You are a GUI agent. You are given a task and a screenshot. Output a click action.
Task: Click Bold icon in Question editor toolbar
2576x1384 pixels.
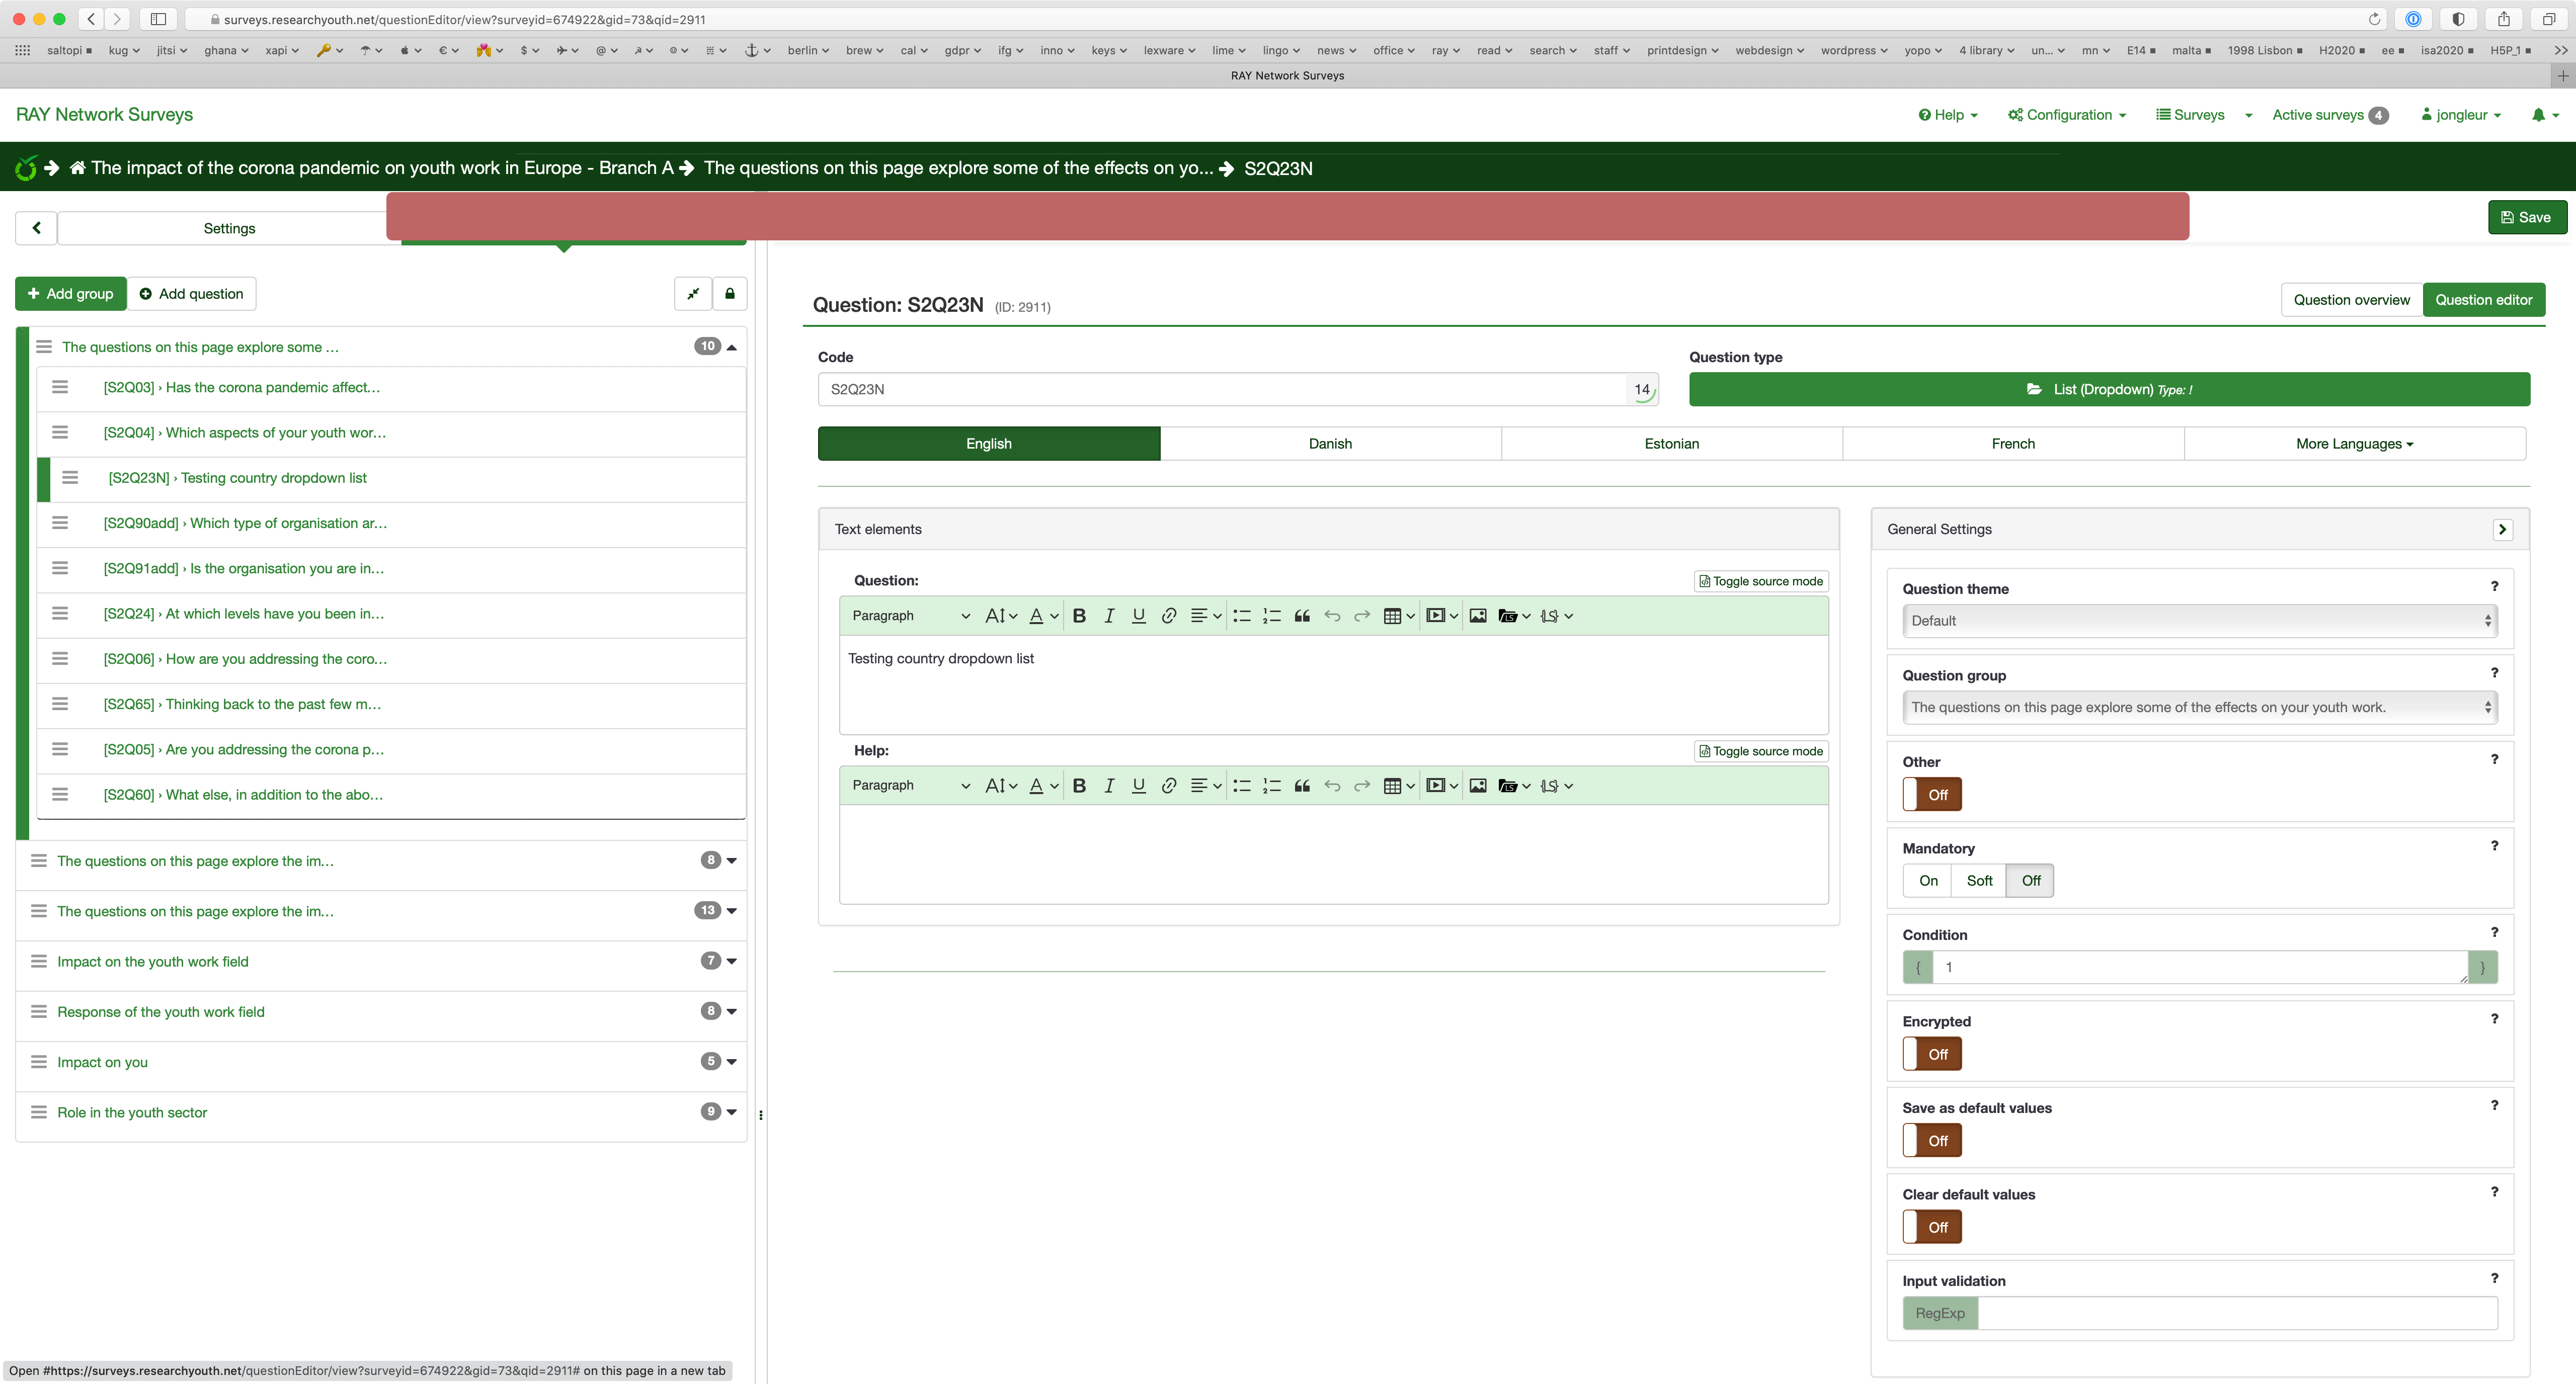tap(1079, 616)
